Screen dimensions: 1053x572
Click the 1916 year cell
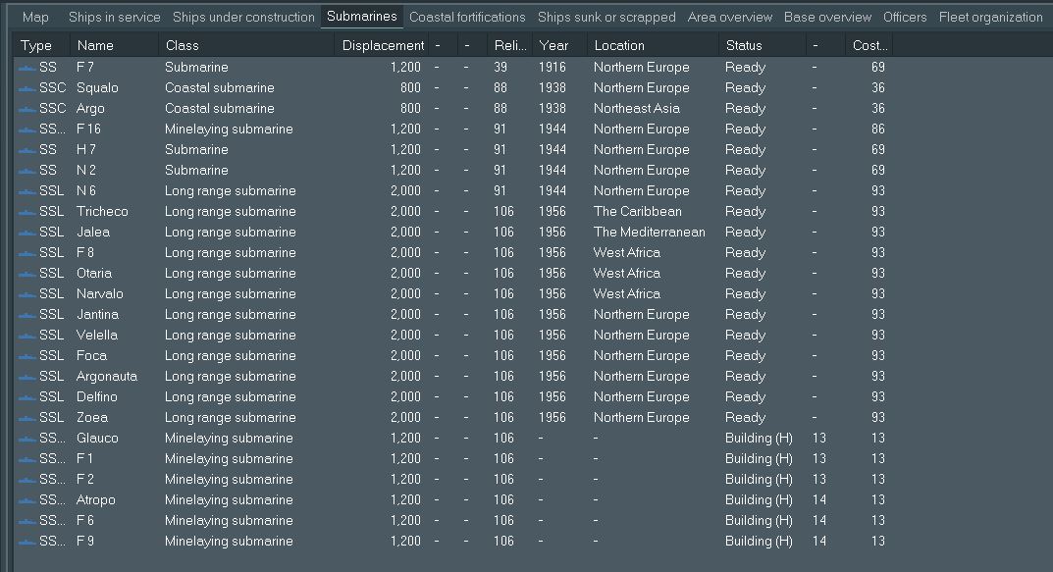(x=553, y=67)
